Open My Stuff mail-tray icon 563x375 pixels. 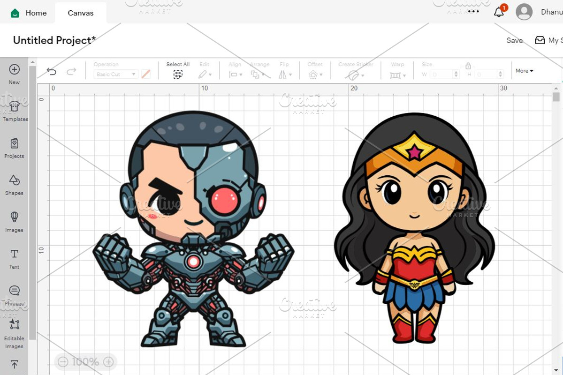point(540,40)
